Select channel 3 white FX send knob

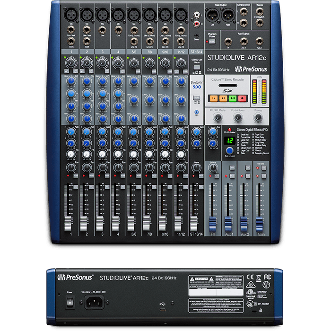tap(103, 154)
